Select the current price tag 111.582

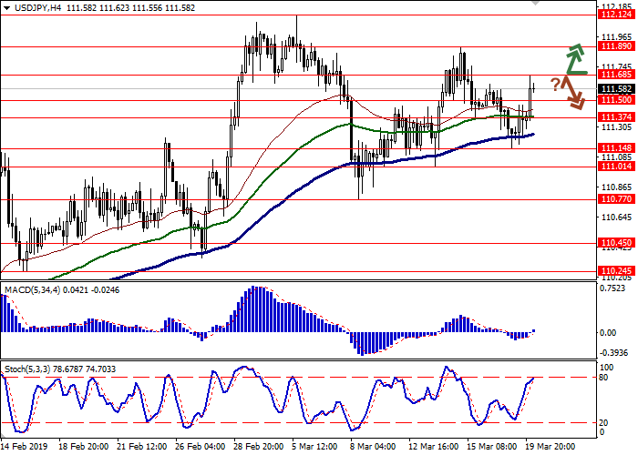click(616, 88)
